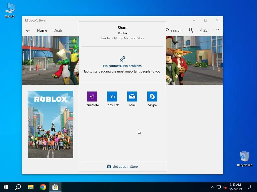Screen dimensions: 257x192
Task: Click the 'Tap to start adding' message
Action: tap(122, 71)
